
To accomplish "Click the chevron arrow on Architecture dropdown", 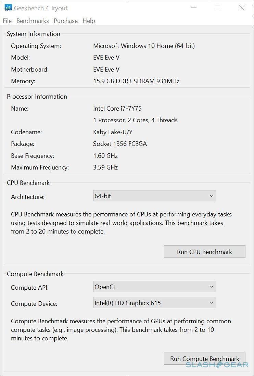I will [211, 196].
